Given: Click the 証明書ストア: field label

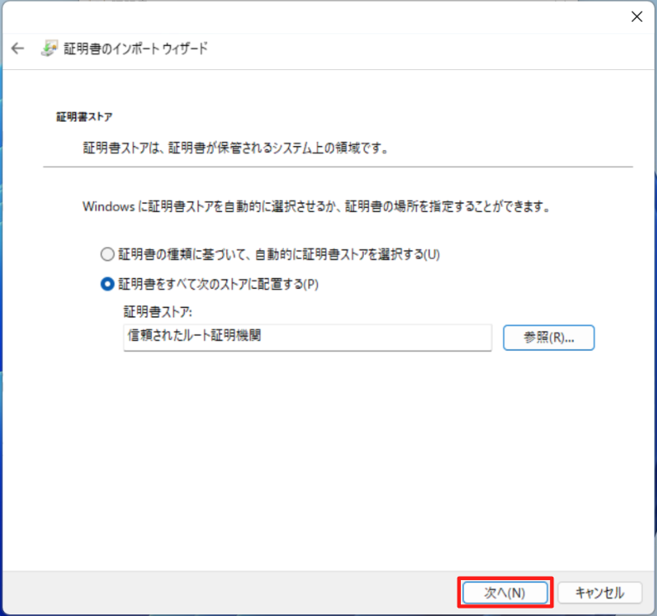Looking at the screenshot, I should click(x=158, y=312).
